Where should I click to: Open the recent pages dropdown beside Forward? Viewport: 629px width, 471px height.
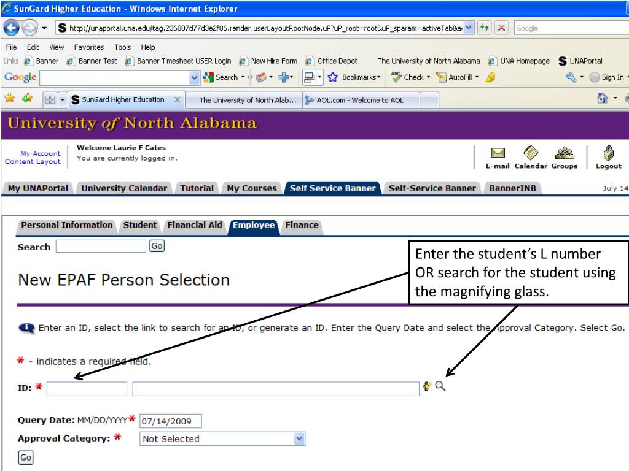[44, 28]
